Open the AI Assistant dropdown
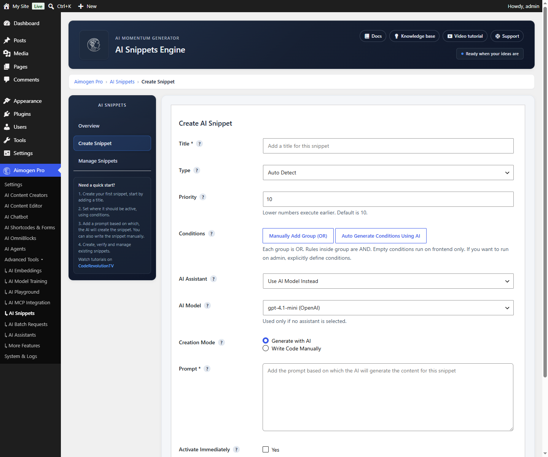This screenshot has width=548, height=457. (388, 281)
